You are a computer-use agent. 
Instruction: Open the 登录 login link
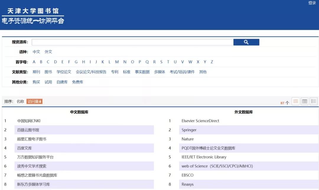[x=312, y=3]
